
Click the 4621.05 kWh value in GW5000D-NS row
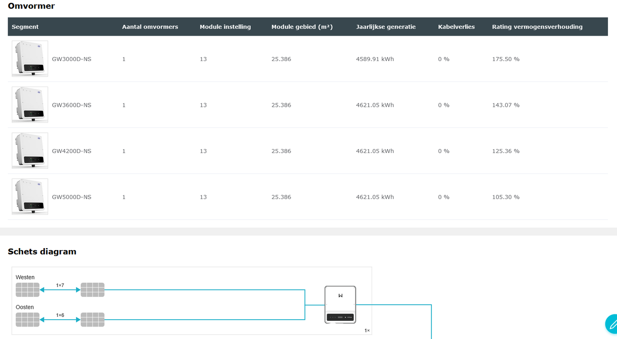375,197
